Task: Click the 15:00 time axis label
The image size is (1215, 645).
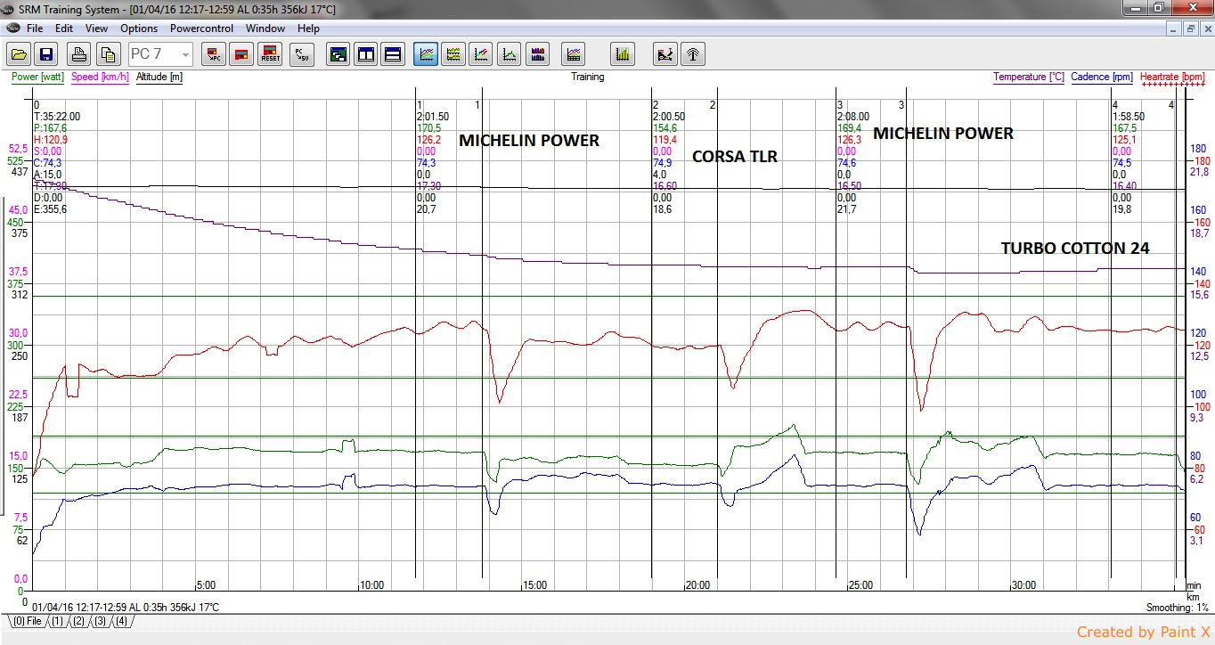Action: tap(534, 585)
